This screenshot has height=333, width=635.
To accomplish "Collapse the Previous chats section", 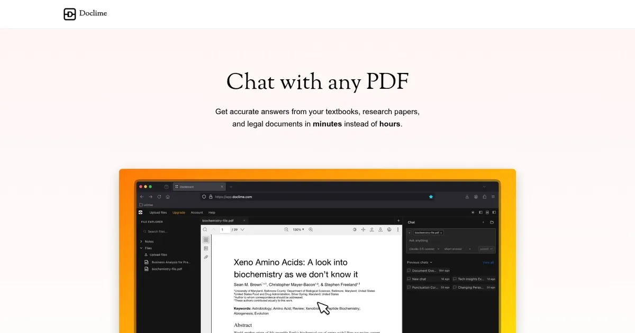I will tap(420, 262).
